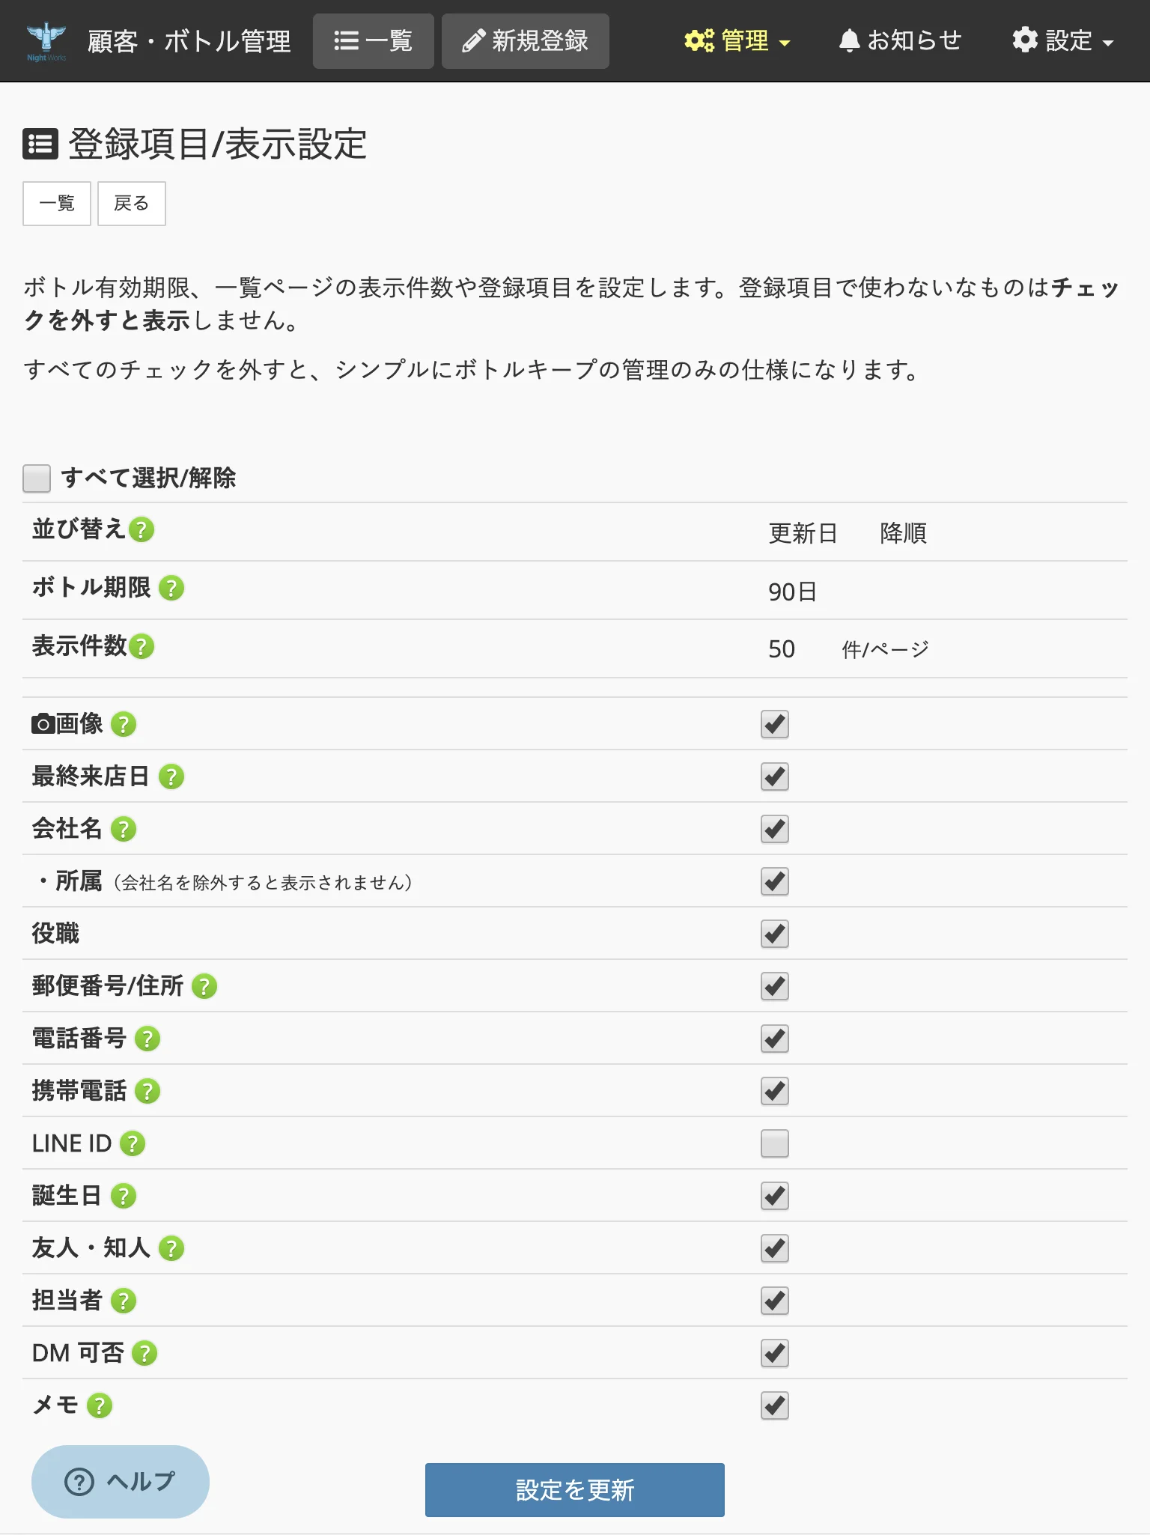Expand the 設定 menu in navbar
1150x1535 pixels.
pos(1063,40)
